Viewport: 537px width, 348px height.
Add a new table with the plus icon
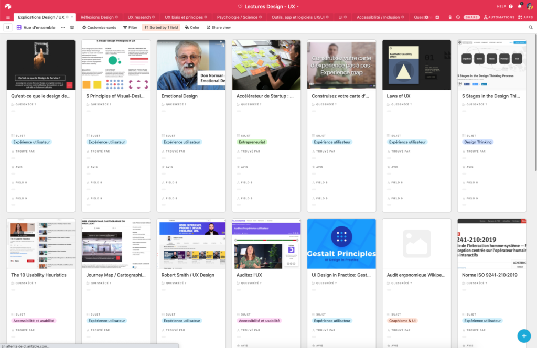[437, 17]
